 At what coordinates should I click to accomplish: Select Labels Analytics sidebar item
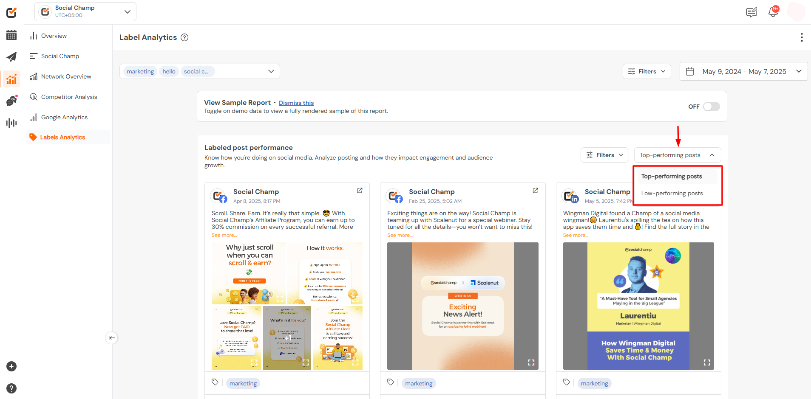68,137
